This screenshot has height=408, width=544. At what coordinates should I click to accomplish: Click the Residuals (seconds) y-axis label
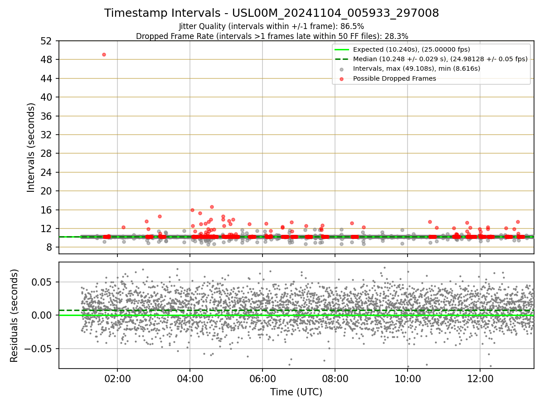pyautogui.click(x=15, y=316)
